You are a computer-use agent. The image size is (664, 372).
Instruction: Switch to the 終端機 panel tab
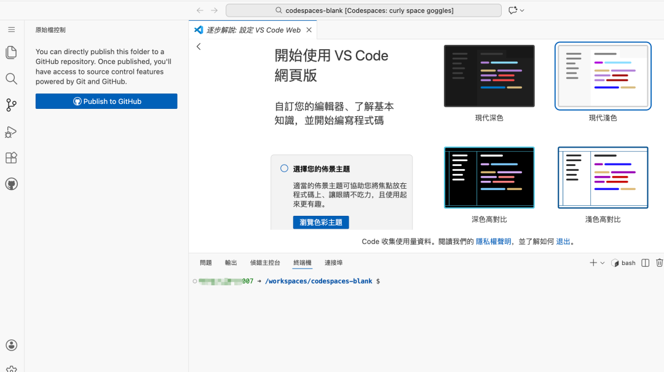(302, 263)
